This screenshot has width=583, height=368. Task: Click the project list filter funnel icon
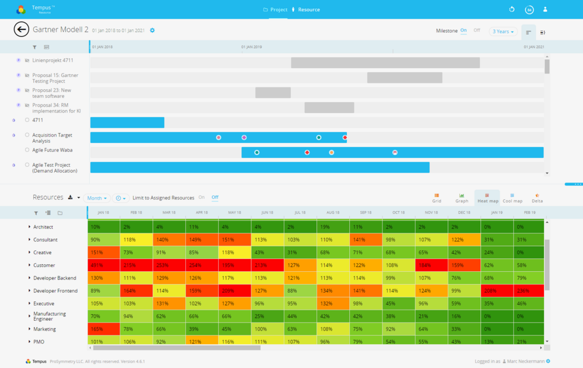coord(34,47)
